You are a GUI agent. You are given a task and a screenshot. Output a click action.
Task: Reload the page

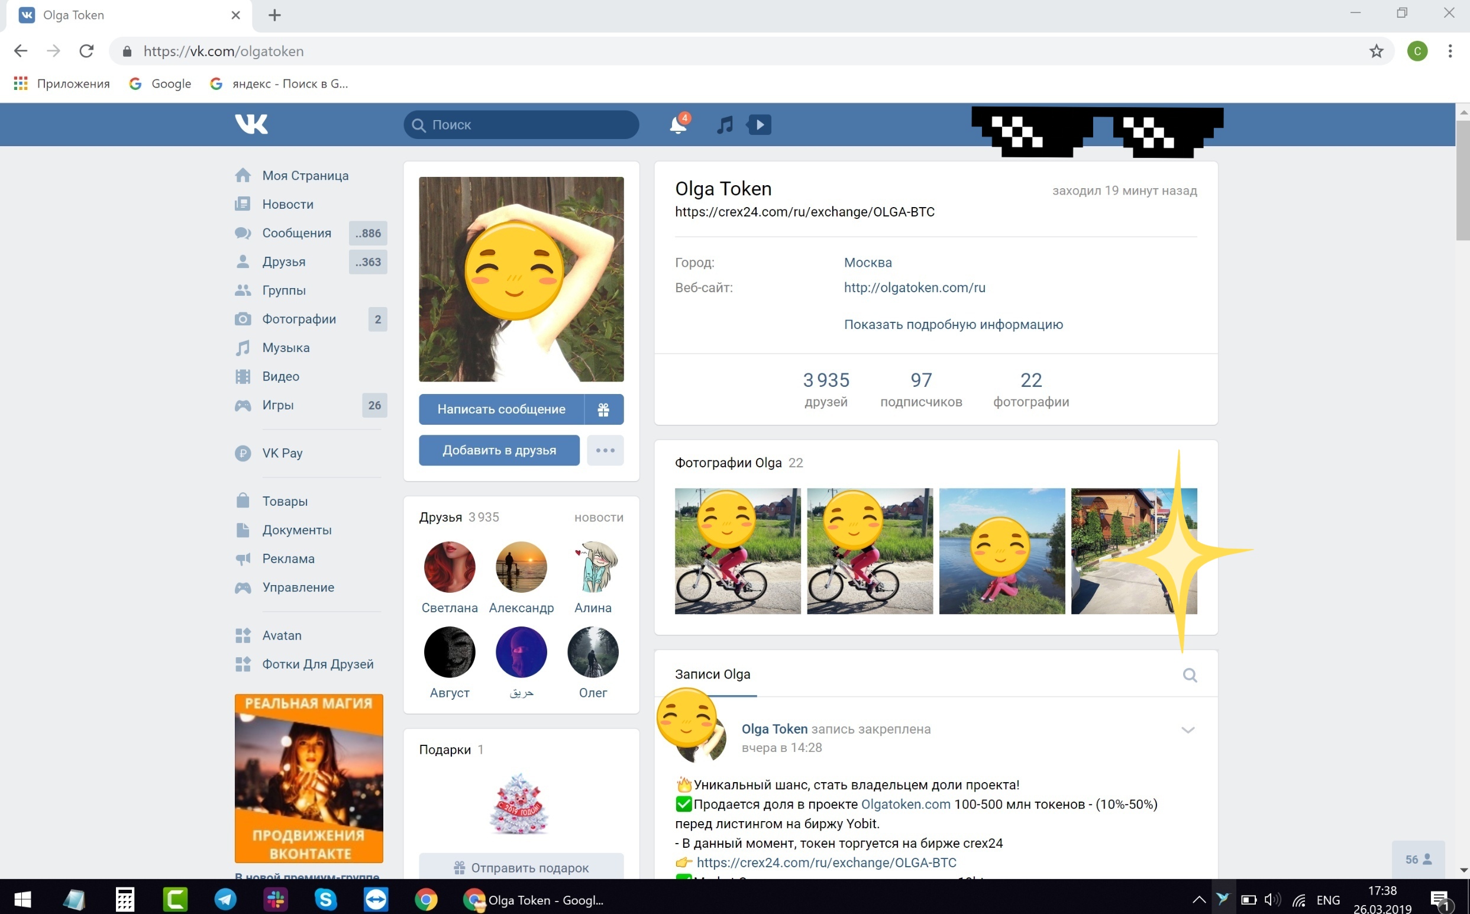(x=86, y=51)
